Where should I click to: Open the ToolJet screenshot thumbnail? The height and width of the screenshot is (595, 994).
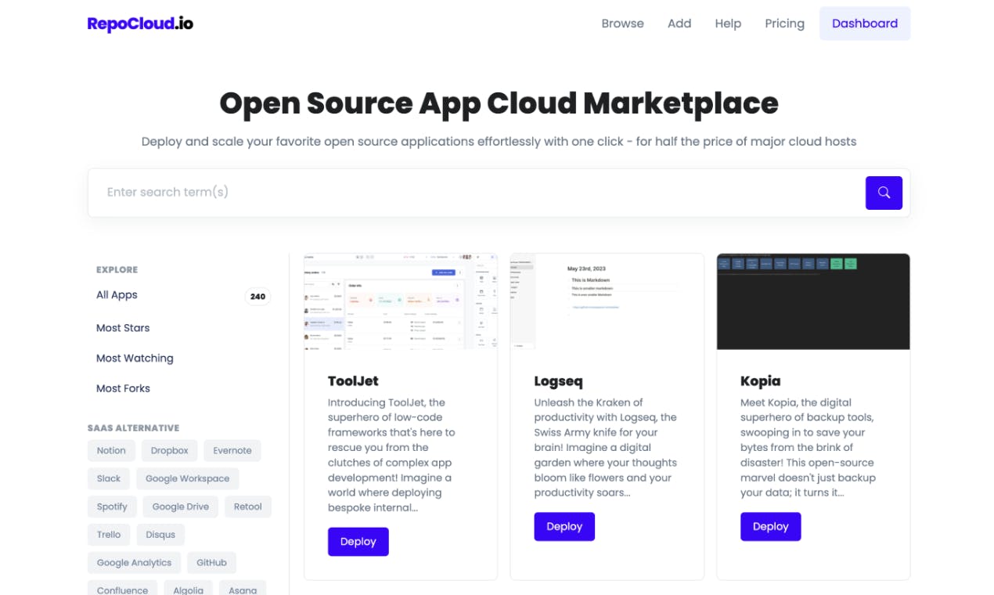401,301
